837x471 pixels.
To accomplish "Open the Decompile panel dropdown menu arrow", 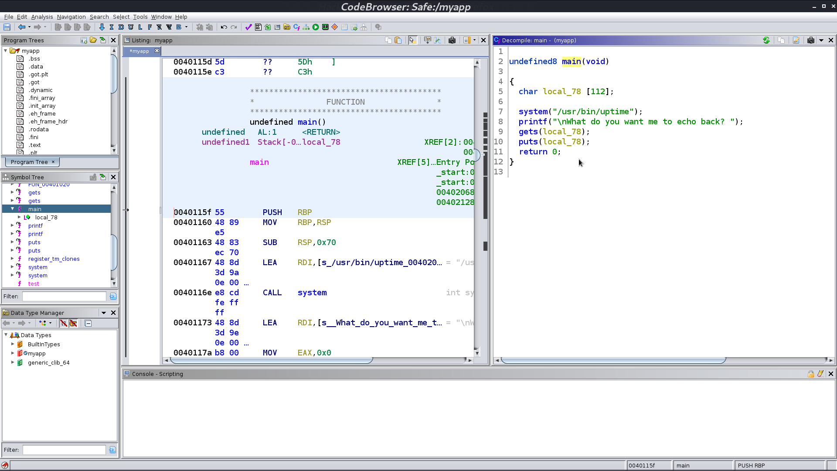I will coord(821,40).
